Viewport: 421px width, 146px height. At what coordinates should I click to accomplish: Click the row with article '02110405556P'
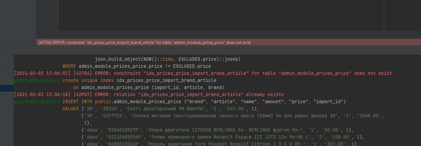[223, 137]
